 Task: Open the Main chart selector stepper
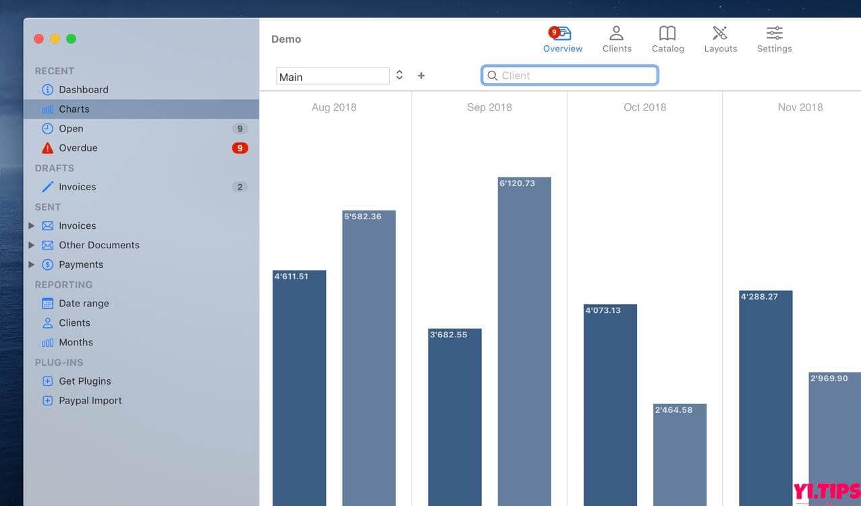tap(399, 76)
